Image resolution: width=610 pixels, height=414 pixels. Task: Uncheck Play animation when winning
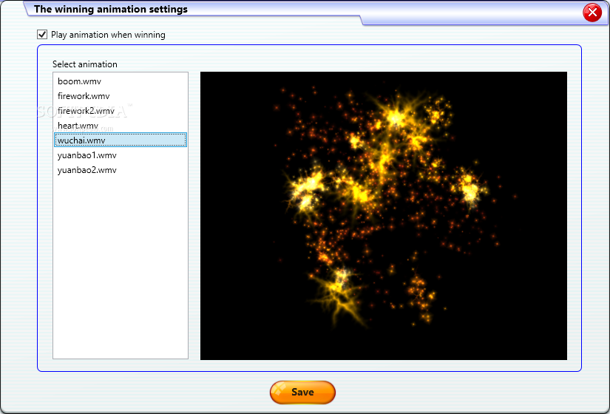click(x=42, y=35)
